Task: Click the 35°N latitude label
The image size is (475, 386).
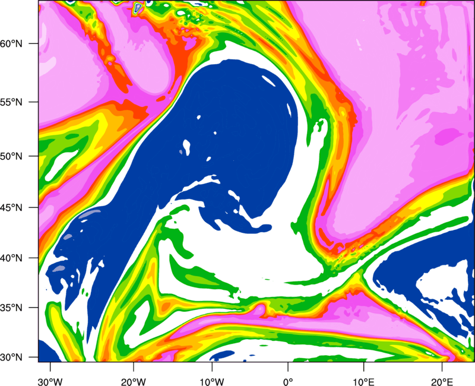Action: [x=11, y=308]
